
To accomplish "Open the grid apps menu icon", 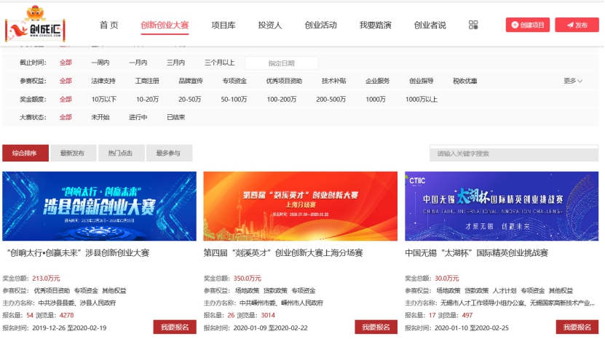I will point(473,25).
